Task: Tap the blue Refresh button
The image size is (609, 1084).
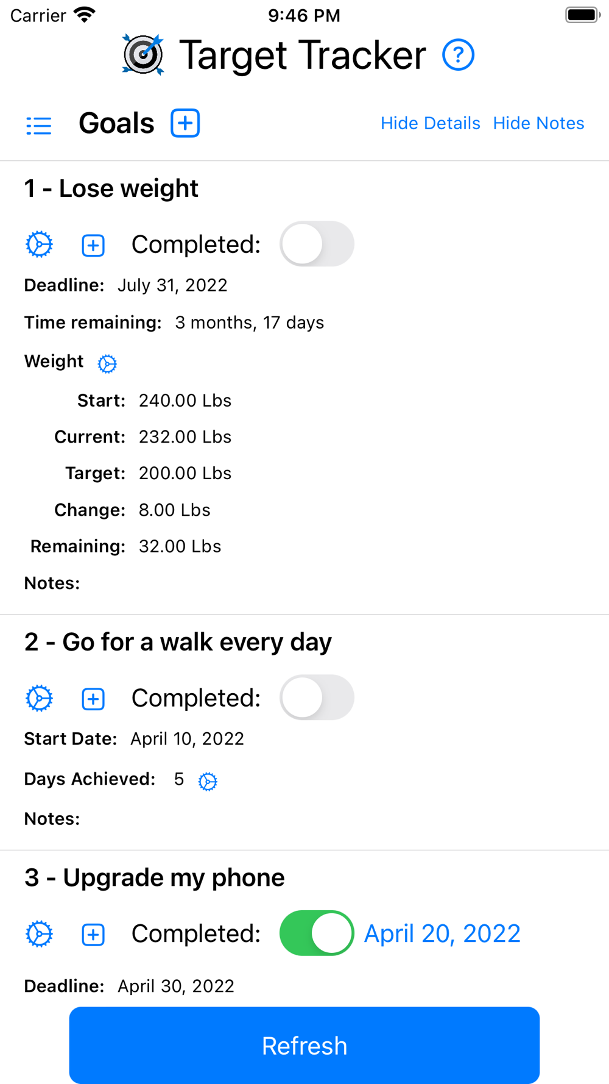Action: click(304, 1045)
